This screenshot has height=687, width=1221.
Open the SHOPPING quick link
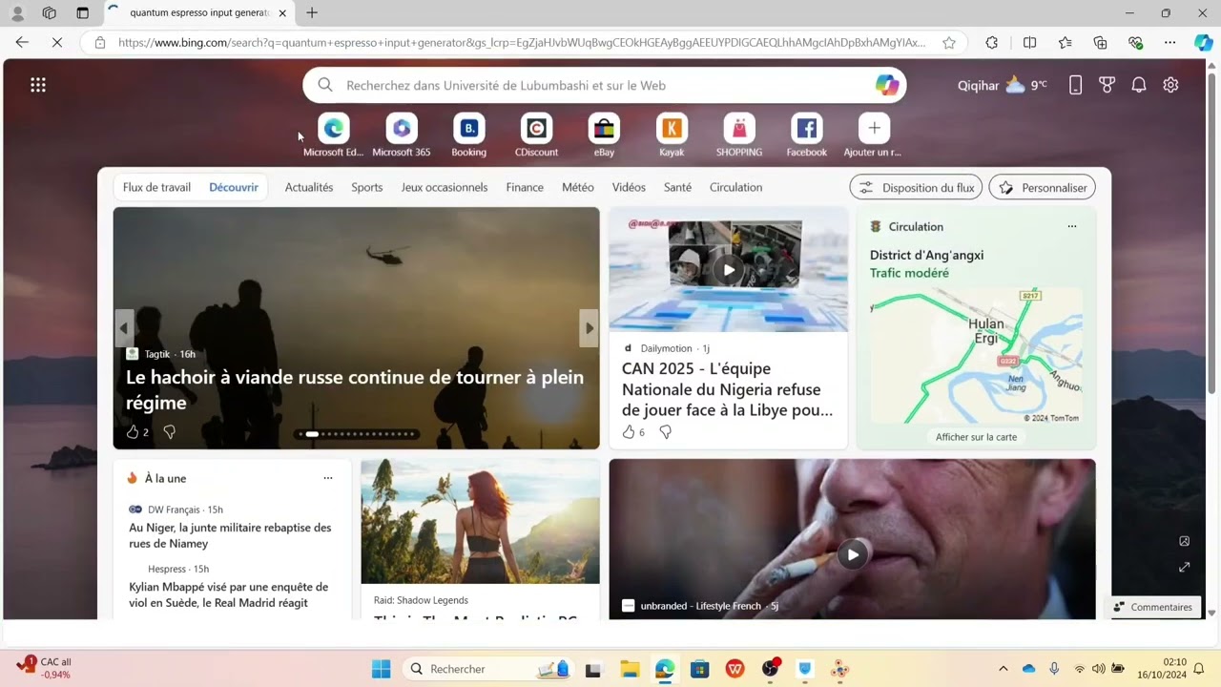[x=739, y=135]
